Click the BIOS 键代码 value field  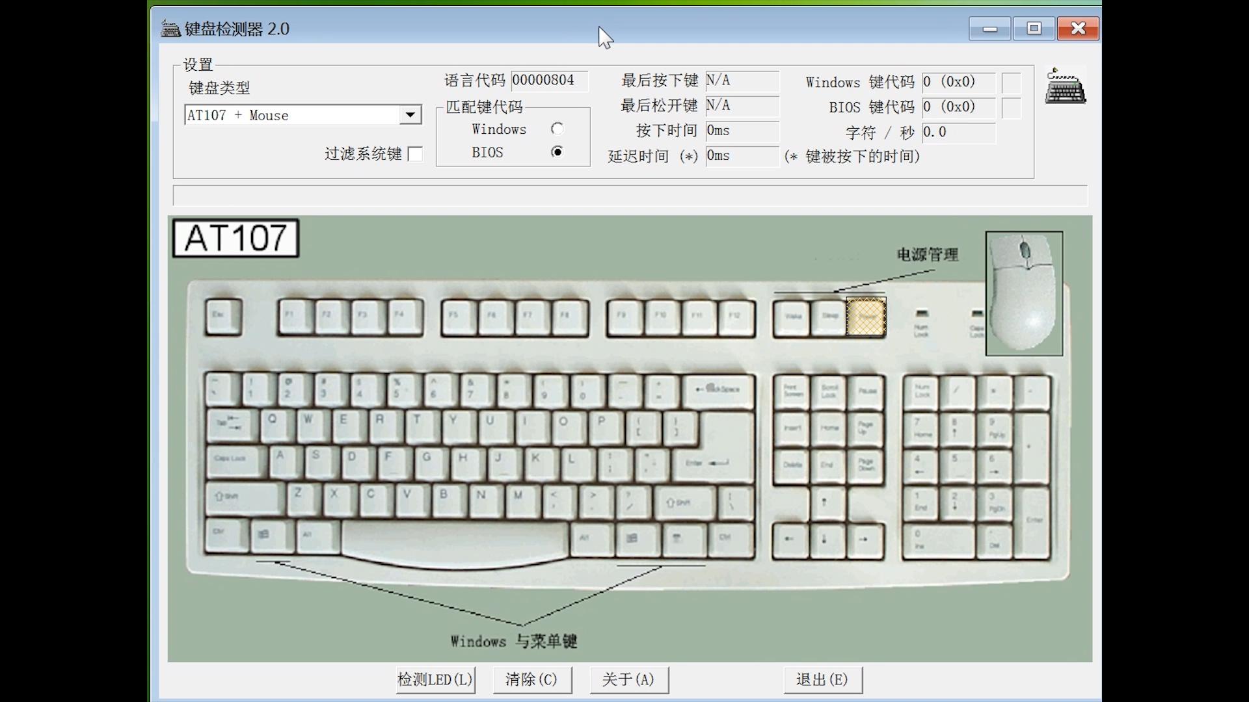(958, 107)
